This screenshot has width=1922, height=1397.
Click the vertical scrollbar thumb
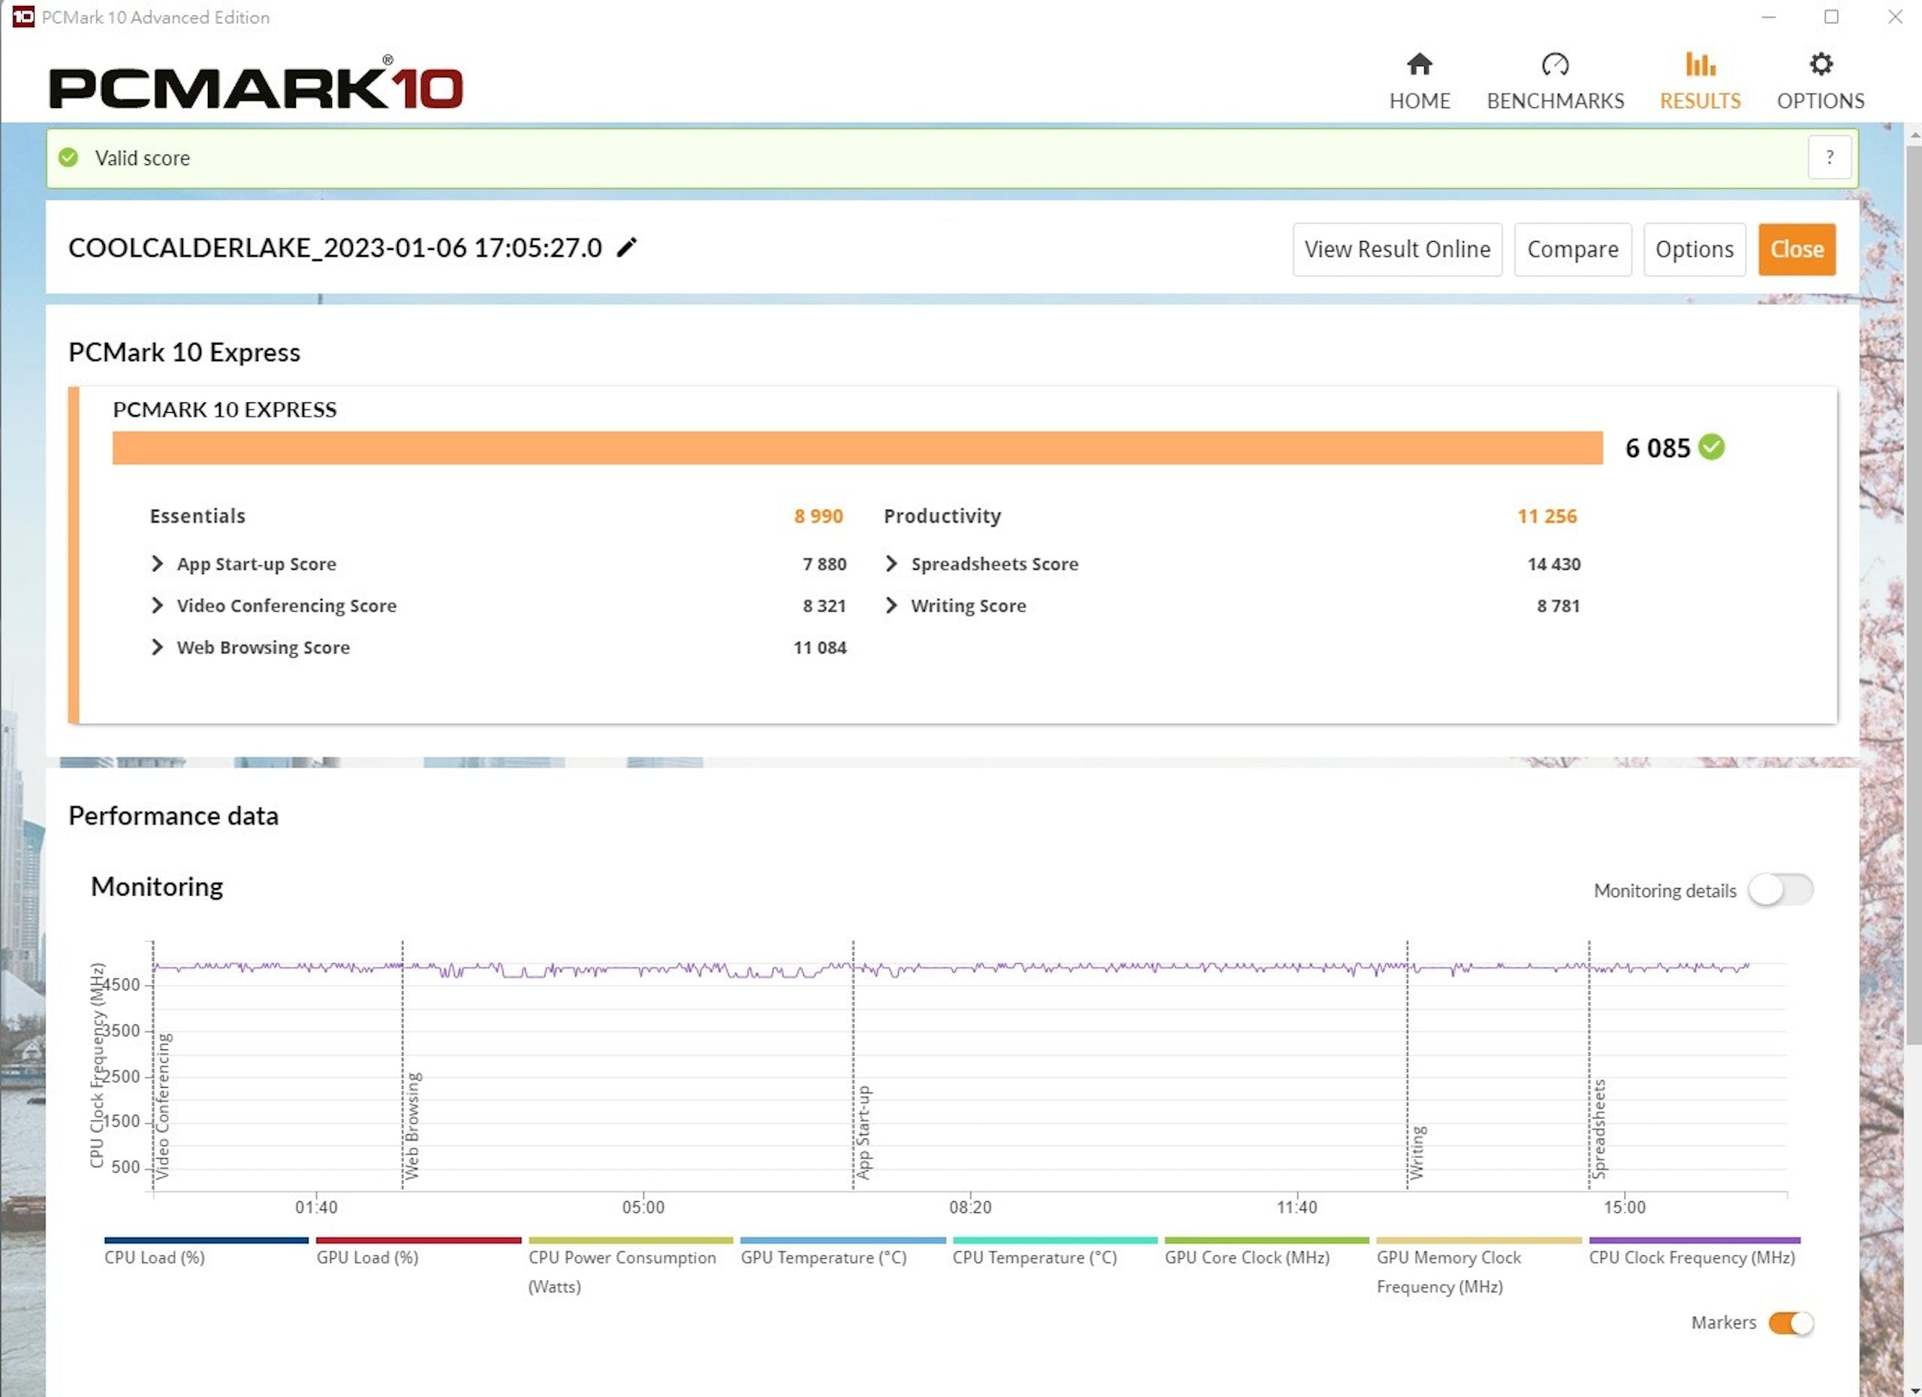pyautogui.click(x=1914, y=593)
